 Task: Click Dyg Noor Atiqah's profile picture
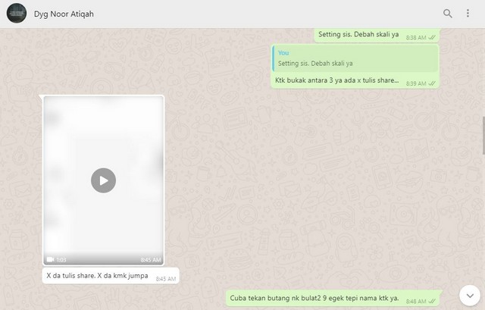pyautogui.click(x=16, y=14)
